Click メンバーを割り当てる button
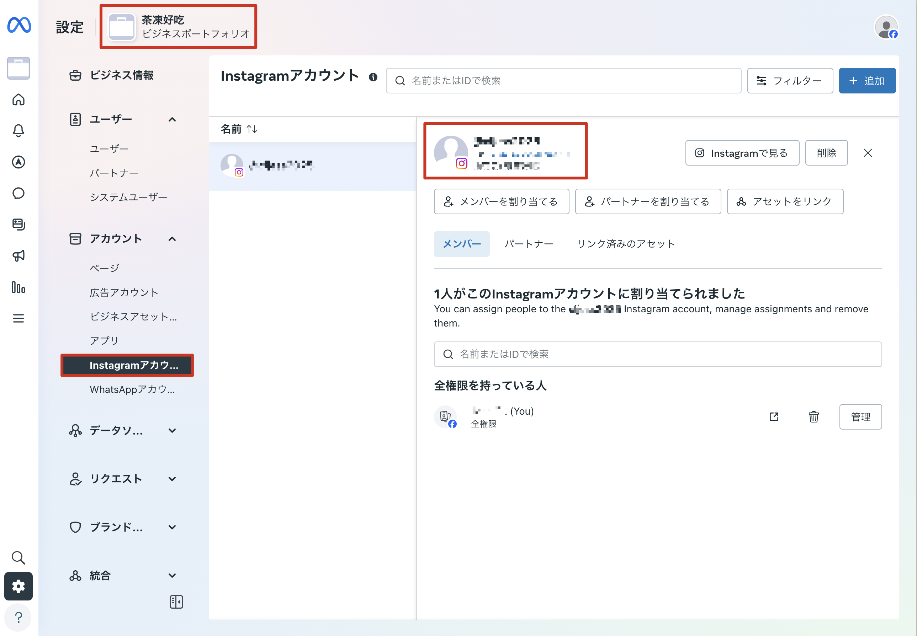 point(502,202)
